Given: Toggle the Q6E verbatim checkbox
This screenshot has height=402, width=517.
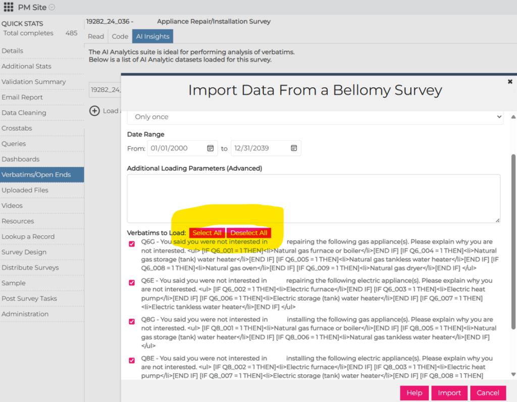Looking at the screenshot, I should [132, 283].
